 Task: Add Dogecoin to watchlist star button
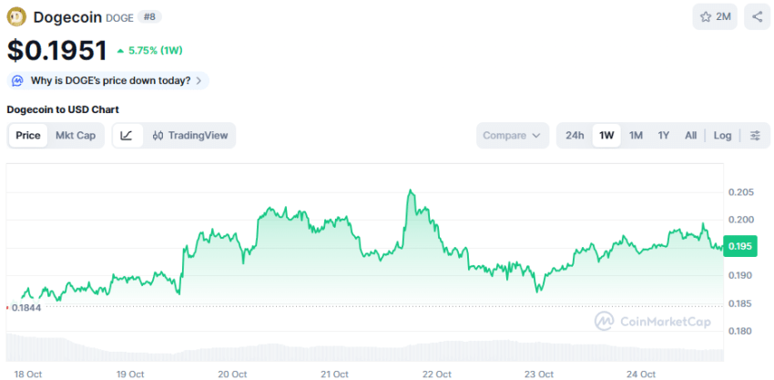tap(715, 16)
